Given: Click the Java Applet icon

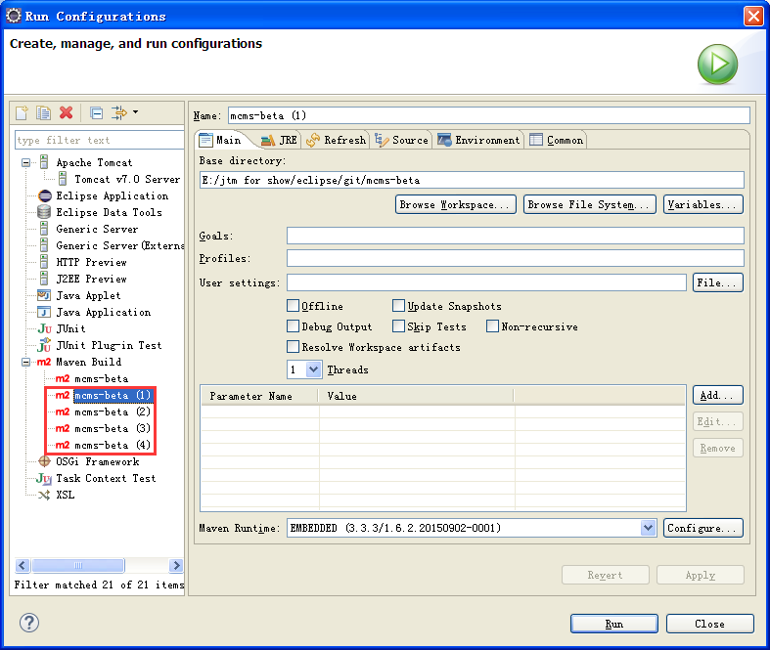Looking at the screenshot, I should pos(44,295).
